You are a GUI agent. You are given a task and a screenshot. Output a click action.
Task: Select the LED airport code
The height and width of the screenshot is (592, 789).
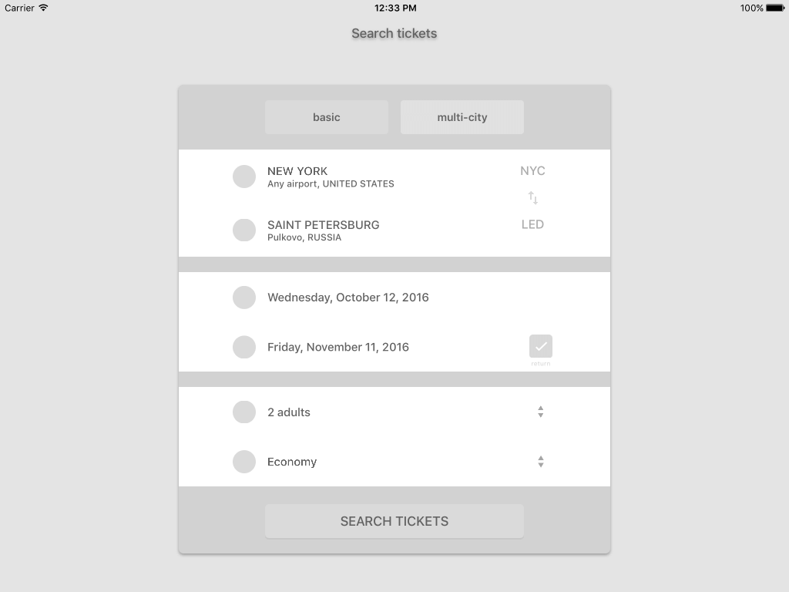click(x=532, y=224)
